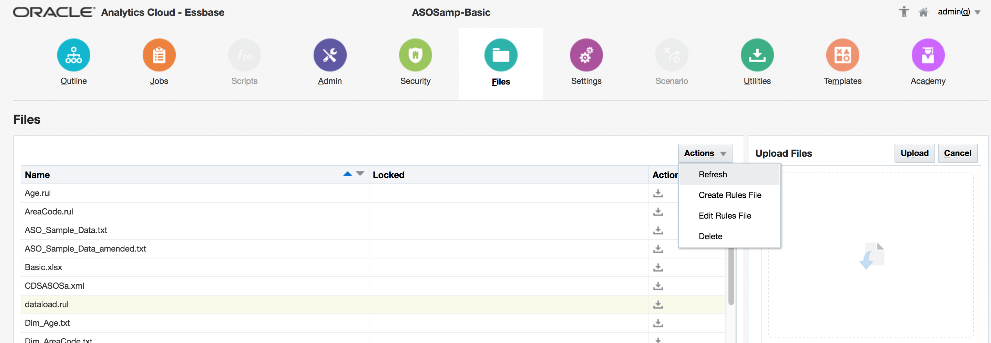Download the AreaCode.rul file
This screenshot has height=343, width=991.
[x=658, y=211]
